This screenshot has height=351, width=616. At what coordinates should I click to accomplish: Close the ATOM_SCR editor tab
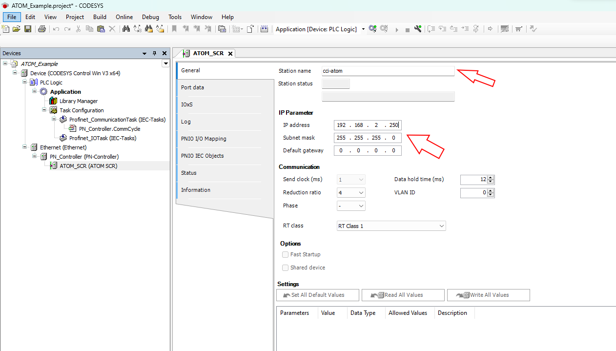230,53
